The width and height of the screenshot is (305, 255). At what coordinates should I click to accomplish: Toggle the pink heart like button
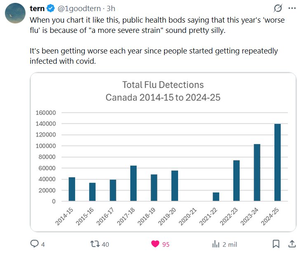(155, 244)
